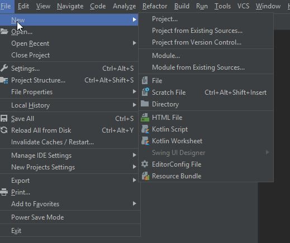This screenshot has width=290, height=243.
Task: Expand the Local History submenu arrow
Action: [x=135, y=105]
